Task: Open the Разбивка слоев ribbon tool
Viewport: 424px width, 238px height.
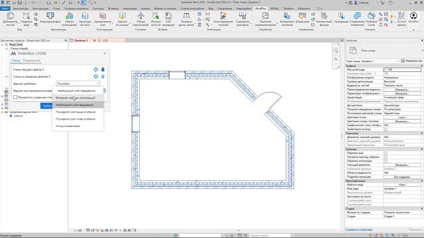Action: point(371,19)
